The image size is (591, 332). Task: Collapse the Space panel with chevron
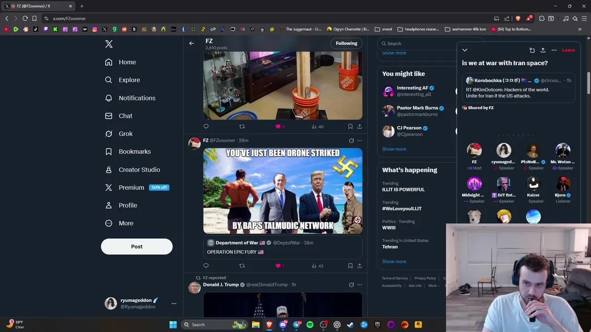pos(465,50)
